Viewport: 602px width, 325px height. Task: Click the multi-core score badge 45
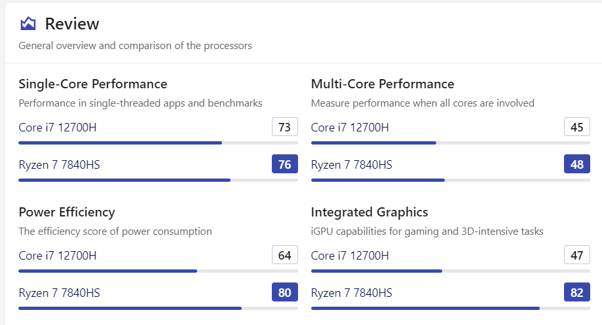click(576, 127)
